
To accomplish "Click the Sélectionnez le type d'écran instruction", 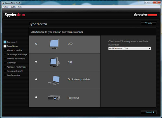I will (x=57, y=32).
